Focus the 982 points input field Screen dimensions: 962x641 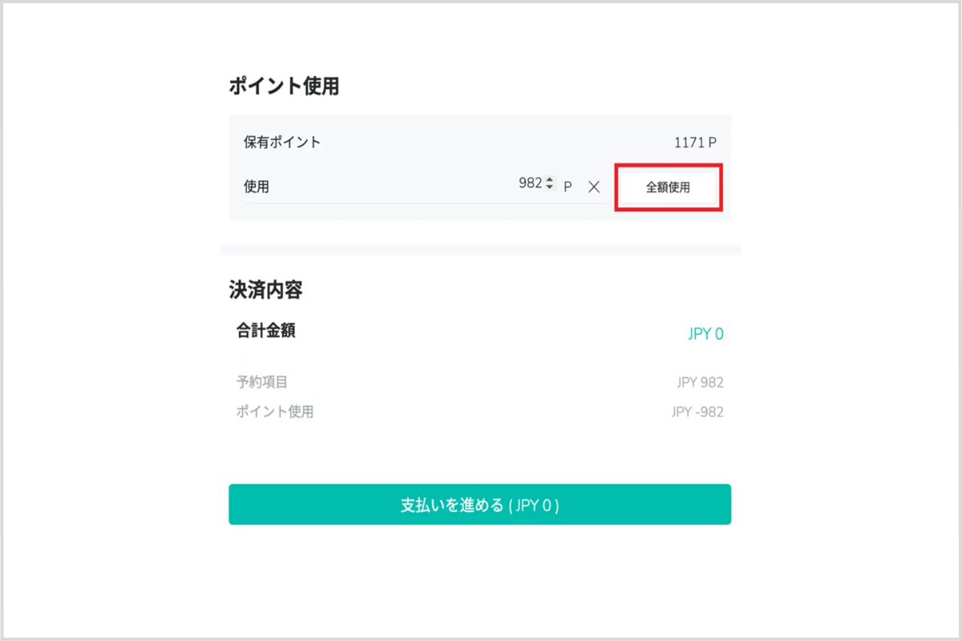pyautogui.click(x=530, y=183)
